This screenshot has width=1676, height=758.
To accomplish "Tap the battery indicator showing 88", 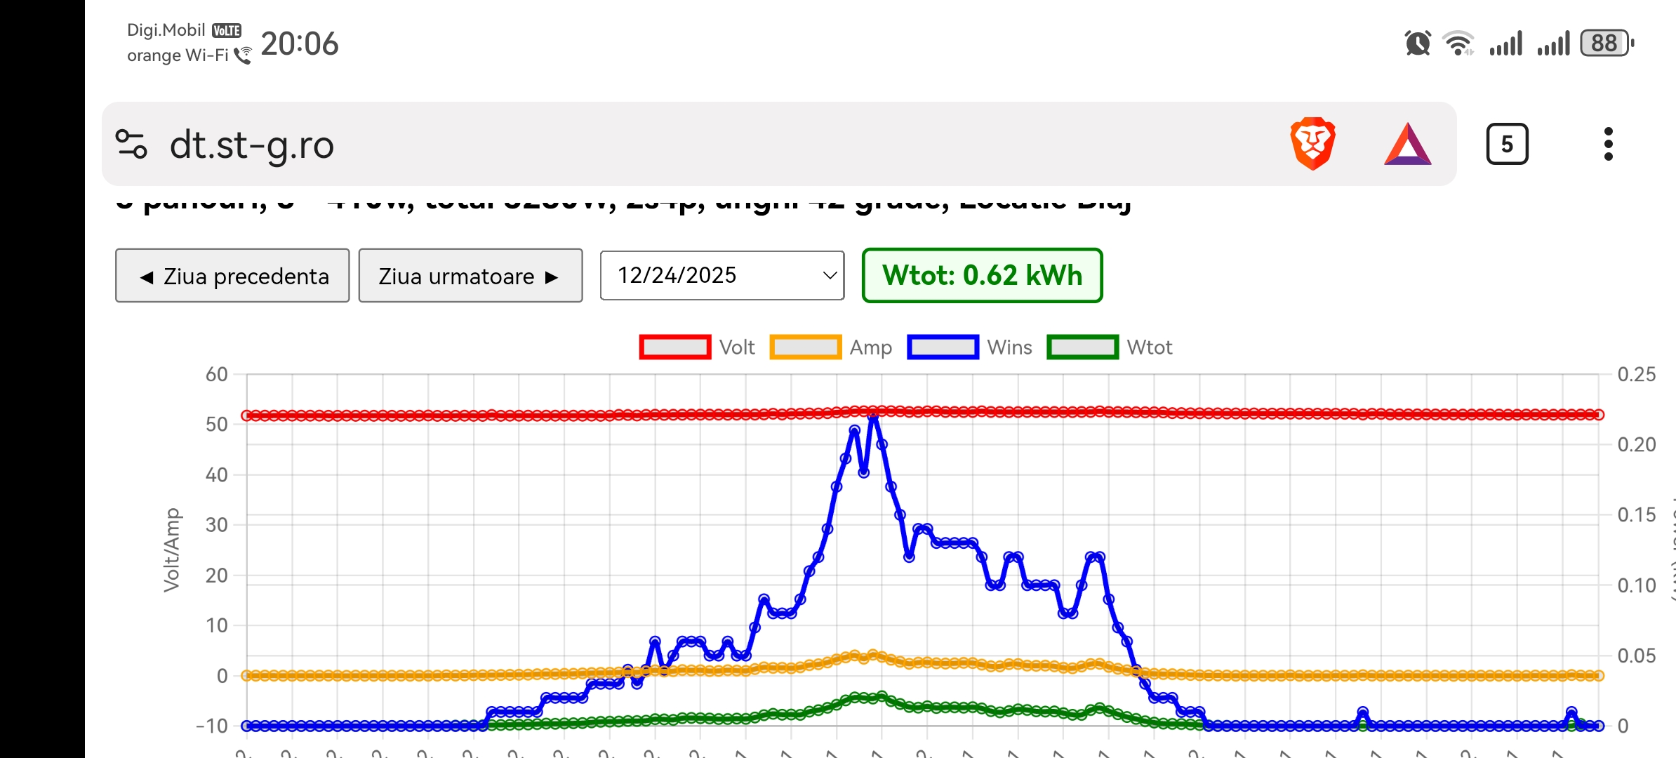I will coord(1605,44).
